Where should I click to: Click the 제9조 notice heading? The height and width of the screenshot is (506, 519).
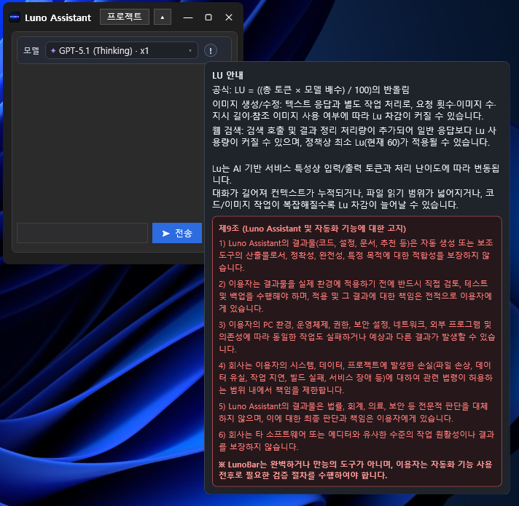pyautogui.click(x=312, y=229)
